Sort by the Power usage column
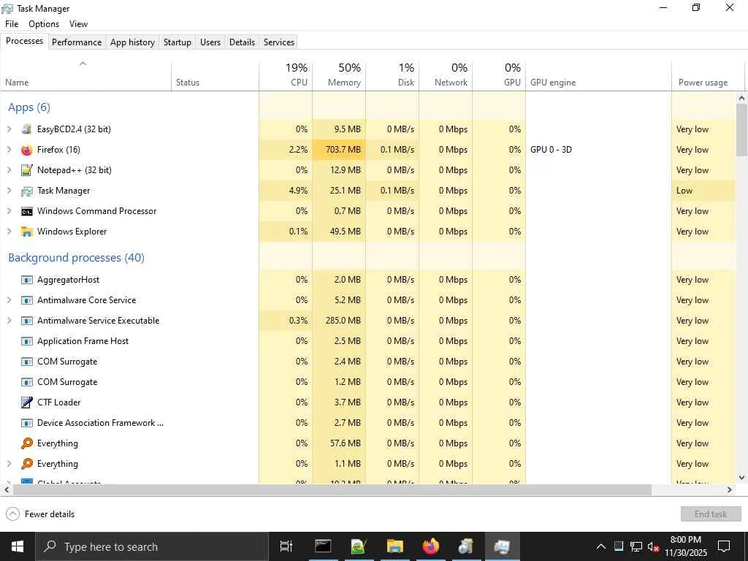Image resolution: width=748 pixels, height=561 pixels. [708, 75]
